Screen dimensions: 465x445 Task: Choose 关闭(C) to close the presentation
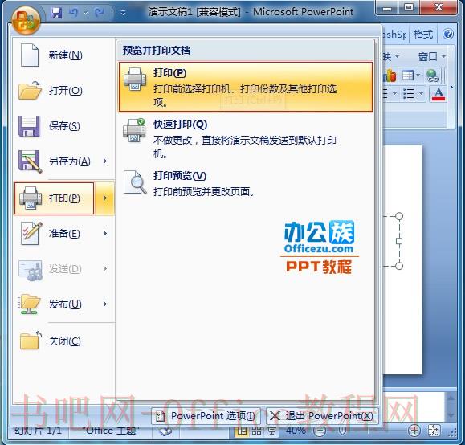[64, 341]
